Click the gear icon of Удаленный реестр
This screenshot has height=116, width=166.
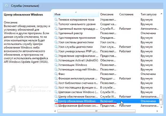pyautogui.click(x=56, y=33)
